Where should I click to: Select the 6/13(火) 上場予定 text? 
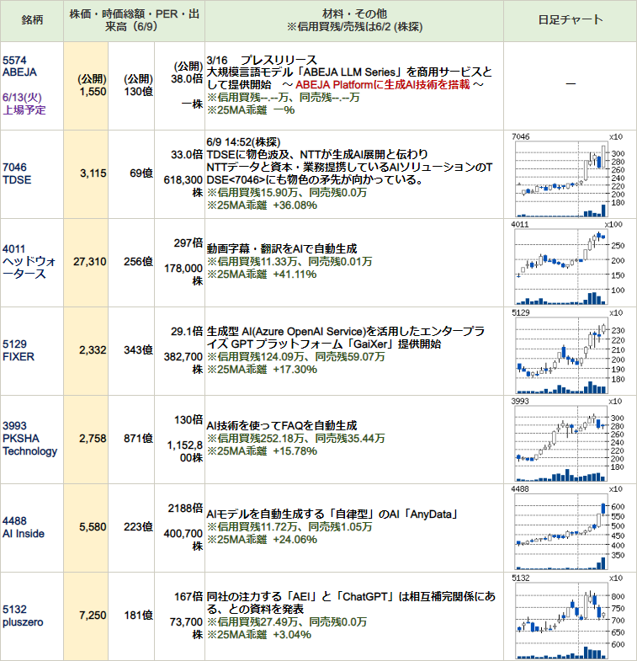pyautogui.click(x=24, y=104)
